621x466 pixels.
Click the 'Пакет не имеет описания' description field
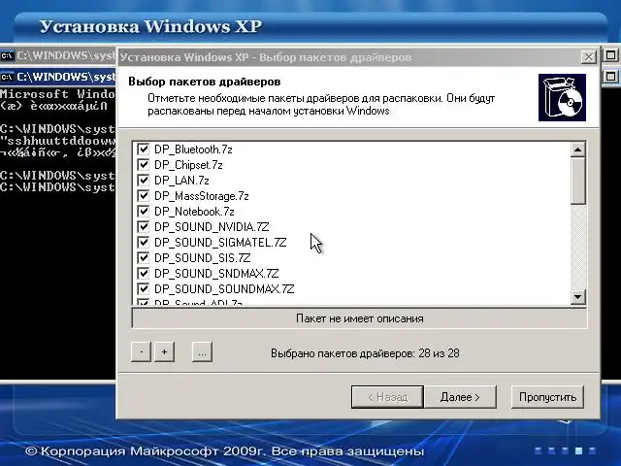click(360, 318)
